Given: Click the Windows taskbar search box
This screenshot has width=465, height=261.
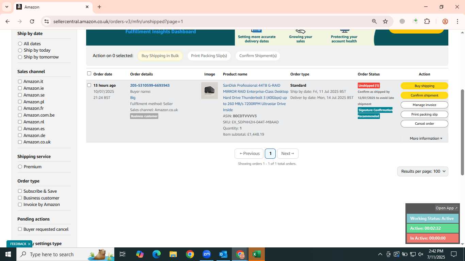Looking at the screenshot, I should click(x=65, y=254).
